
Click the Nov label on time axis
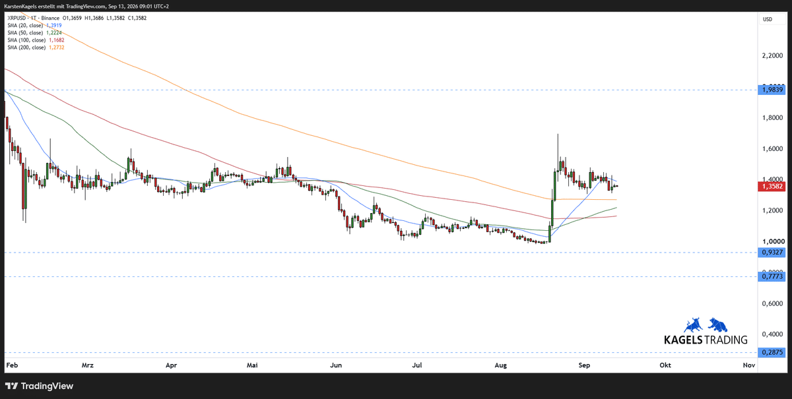click(x=748, y=365)
